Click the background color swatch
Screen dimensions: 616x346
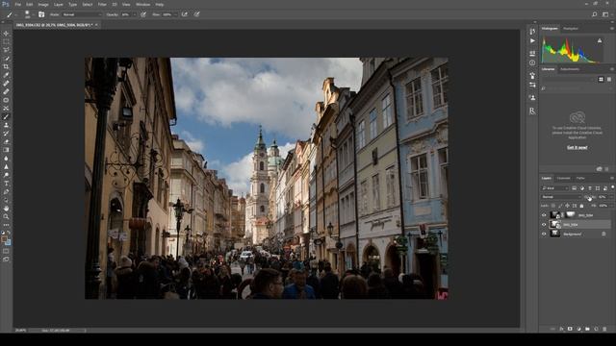8,242
